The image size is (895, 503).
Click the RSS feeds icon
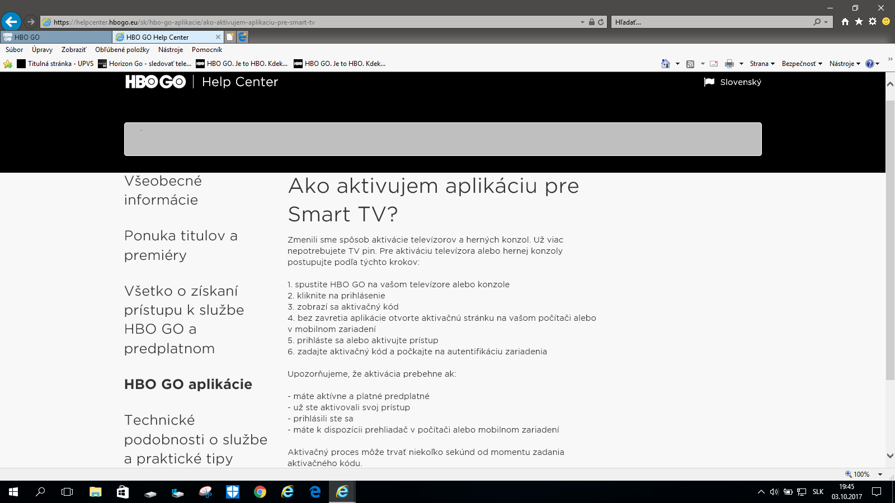[x=690, y=64]
